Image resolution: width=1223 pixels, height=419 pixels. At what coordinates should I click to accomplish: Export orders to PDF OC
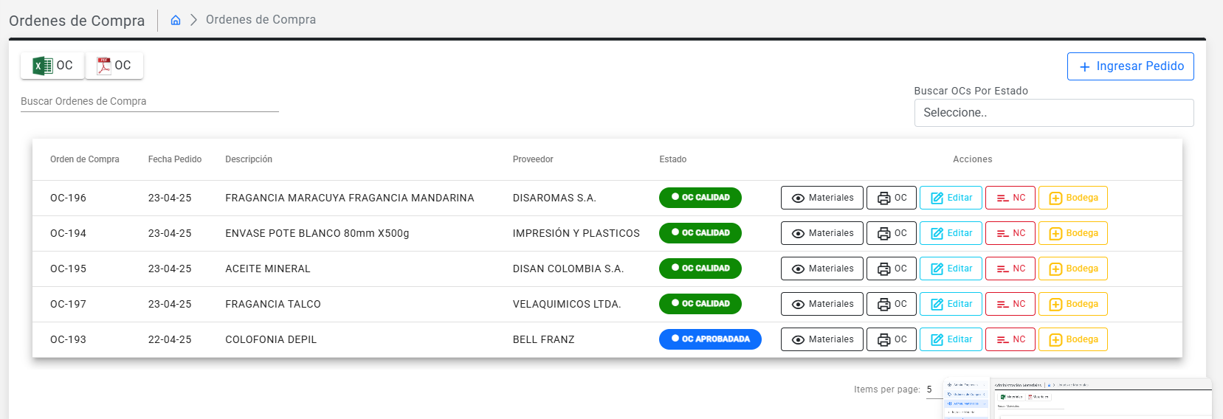coord(114,66)
